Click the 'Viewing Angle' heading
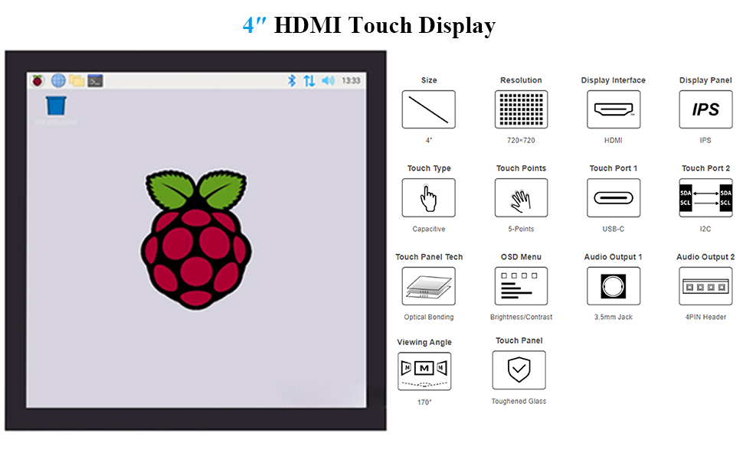The width and height of the screenshot is (743, 459). click(424, 342)
